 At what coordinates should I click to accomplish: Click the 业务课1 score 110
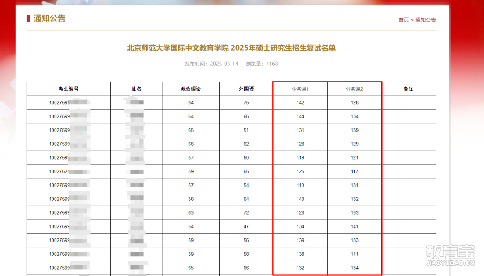pos(300,185)
